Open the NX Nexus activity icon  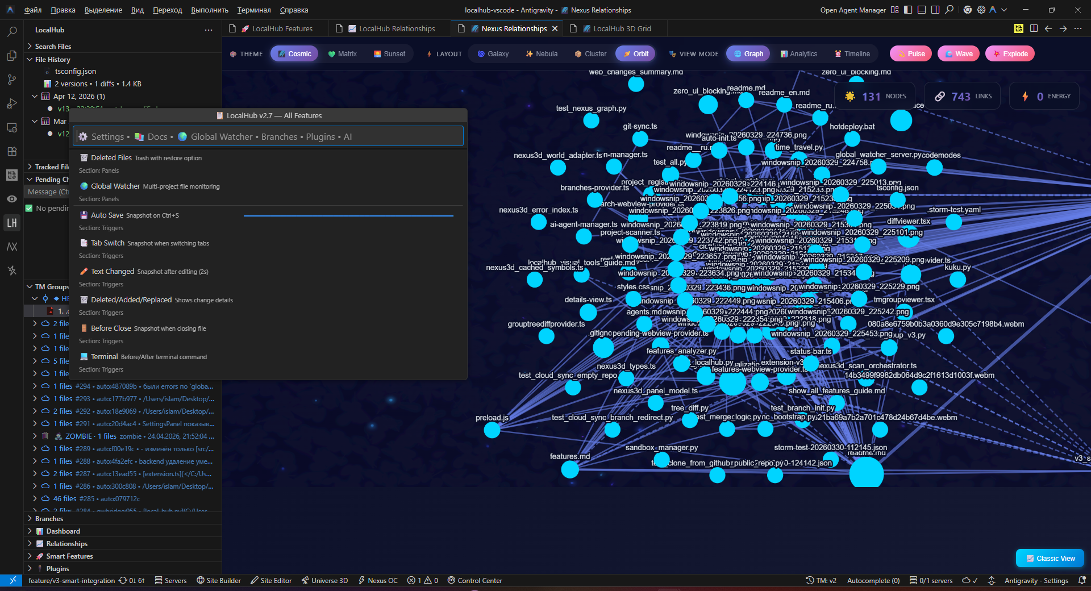tap(12, 247)
